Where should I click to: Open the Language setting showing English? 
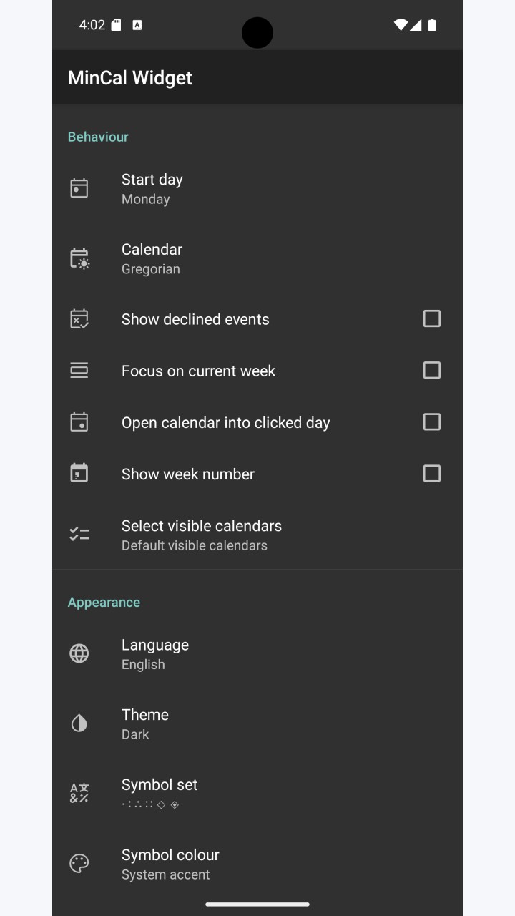tap(257, 653)
